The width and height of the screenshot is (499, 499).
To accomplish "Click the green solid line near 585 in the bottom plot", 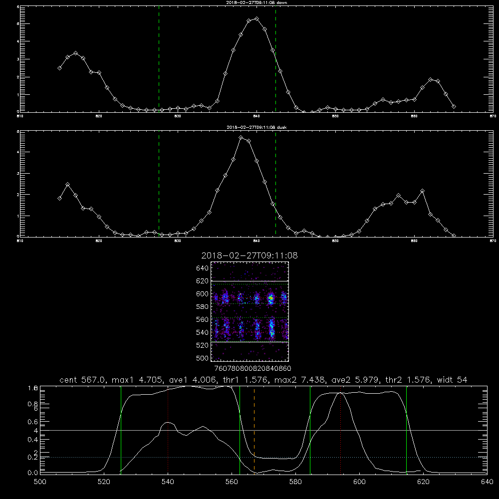I will click(x=310, y=430).
